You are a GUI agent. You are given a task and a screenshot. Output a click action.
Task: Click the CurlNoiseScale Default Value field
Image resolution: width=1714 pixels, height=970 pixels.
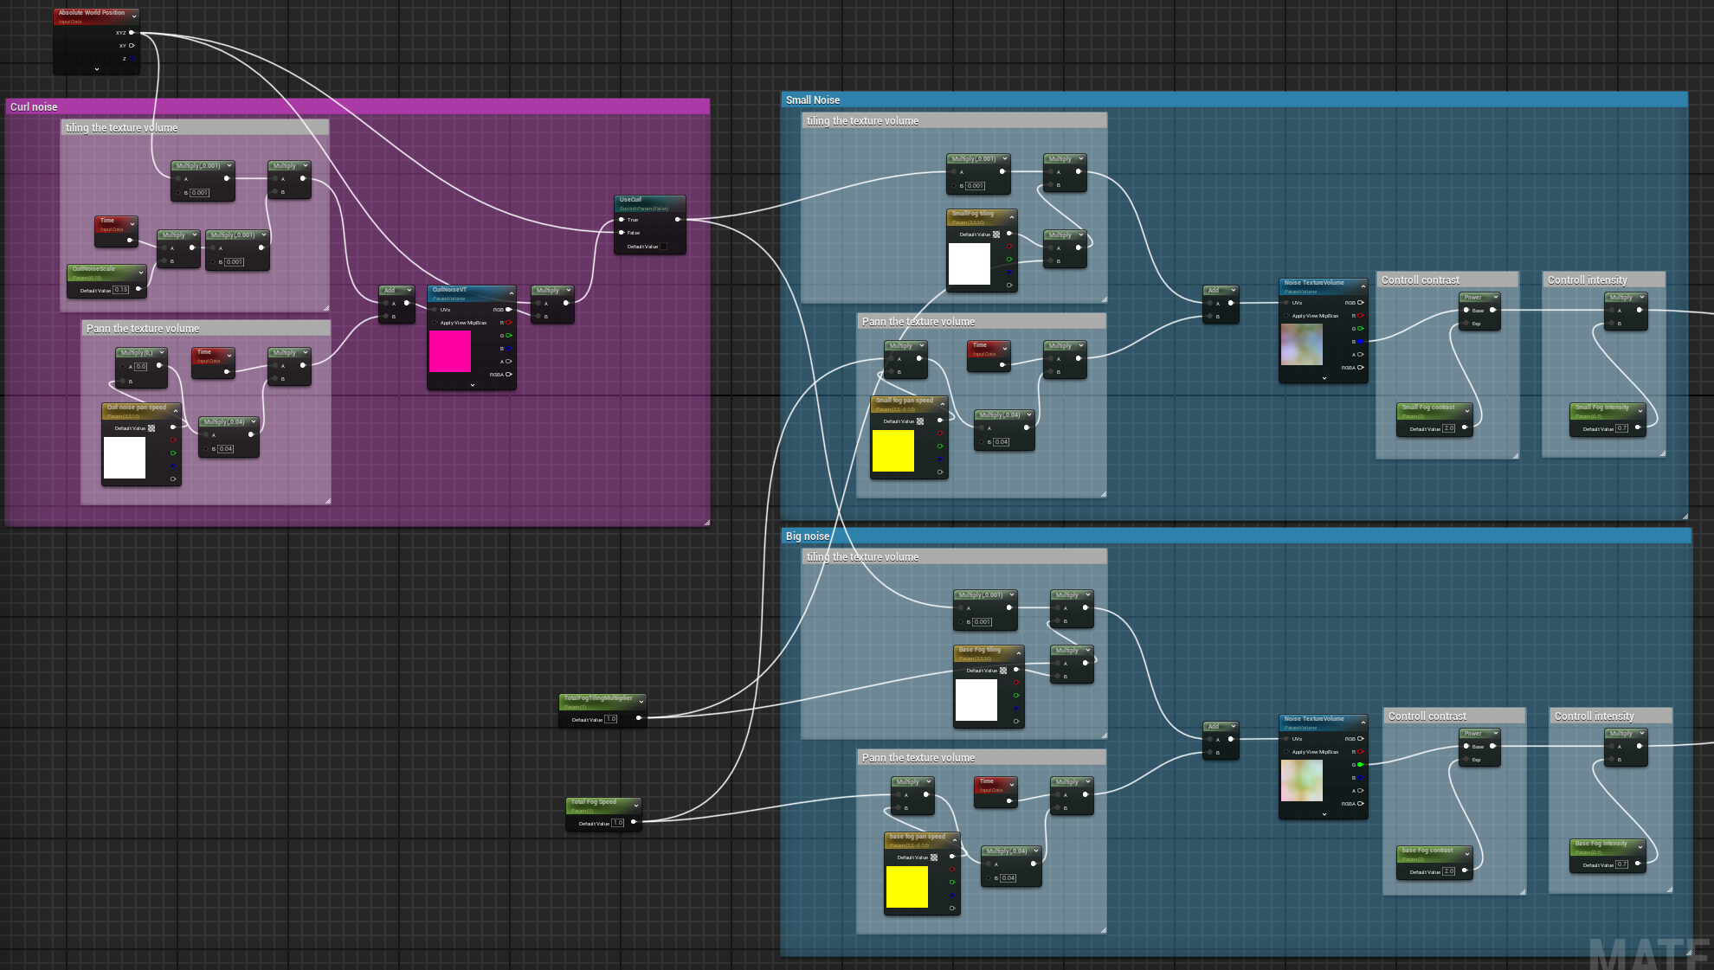pos(121,290)
